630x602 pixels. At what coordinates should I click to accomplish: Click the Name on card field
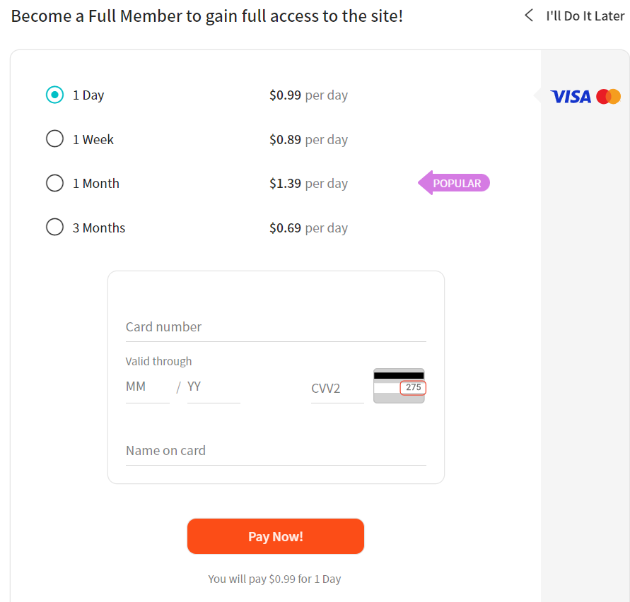tap(276, 452)
